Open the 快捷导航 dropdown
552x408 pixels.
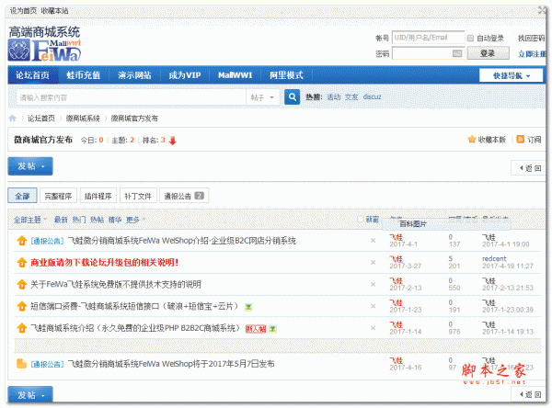click(511, 75)
